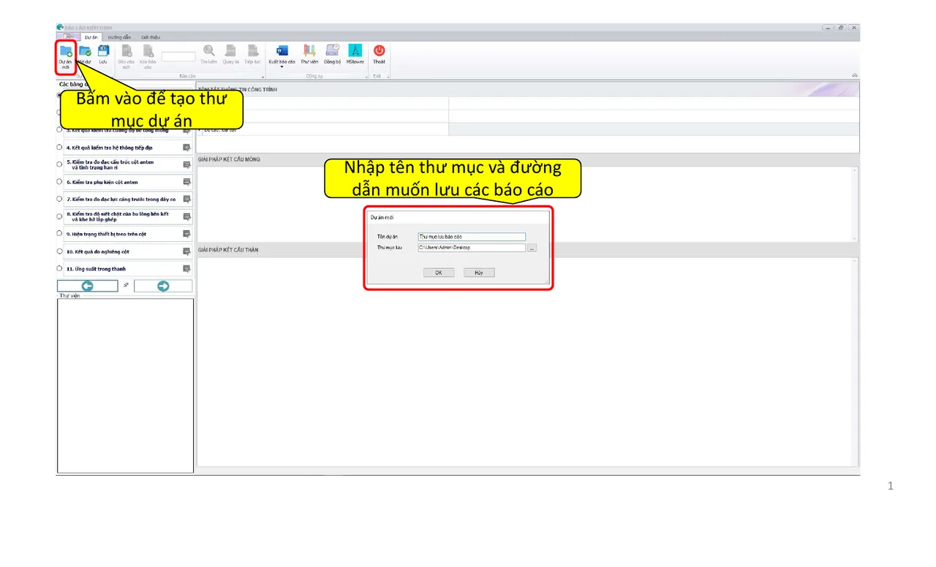
Task: Click the Tên dự án text field
Action: [x=472, y=237]
